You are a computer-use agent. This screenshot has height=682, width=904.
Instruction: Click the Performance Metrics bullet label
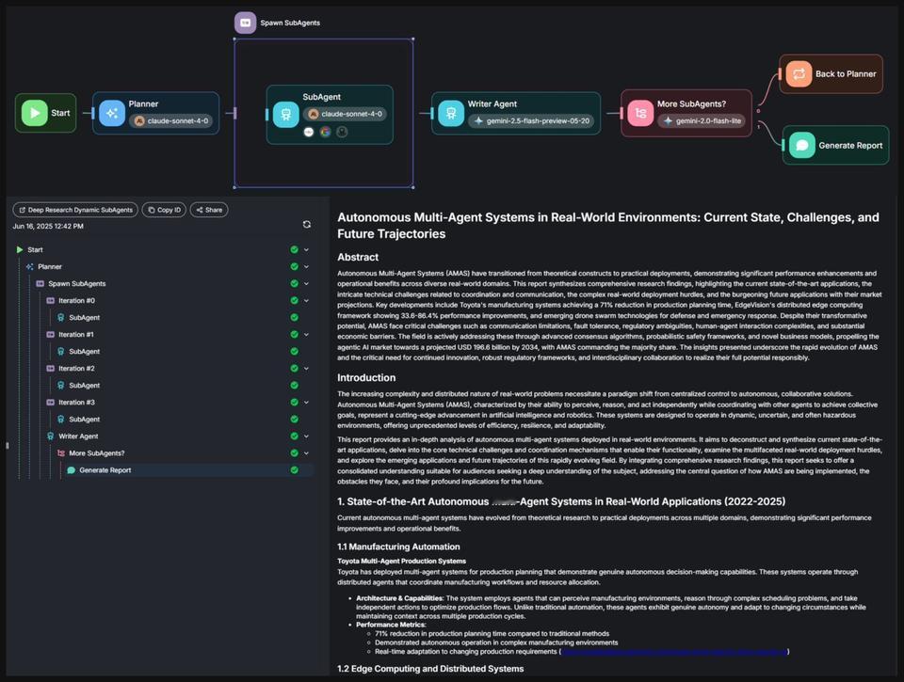click(391, 625)
